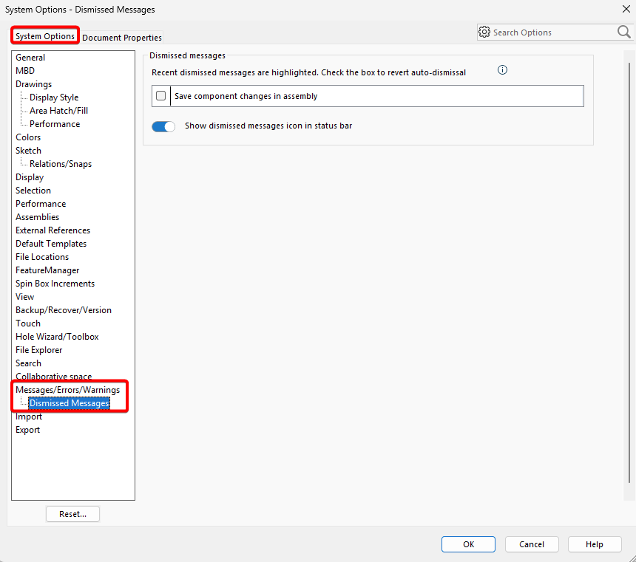Select Assemblies category

(x=37, y=217)
